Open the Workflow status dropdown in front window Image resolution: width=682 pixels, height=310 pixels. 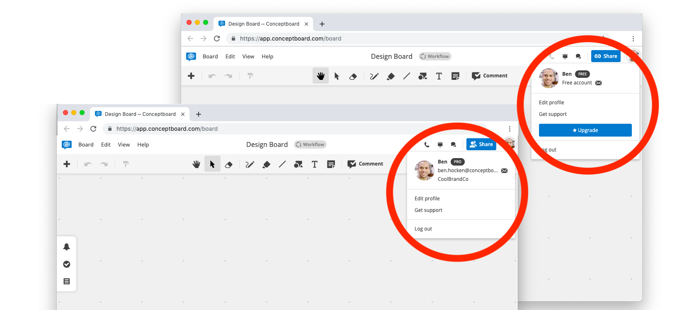310,144
